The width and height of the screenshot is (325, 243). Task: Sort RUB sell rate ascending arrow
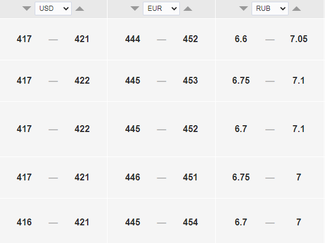[x=297, y=9]
